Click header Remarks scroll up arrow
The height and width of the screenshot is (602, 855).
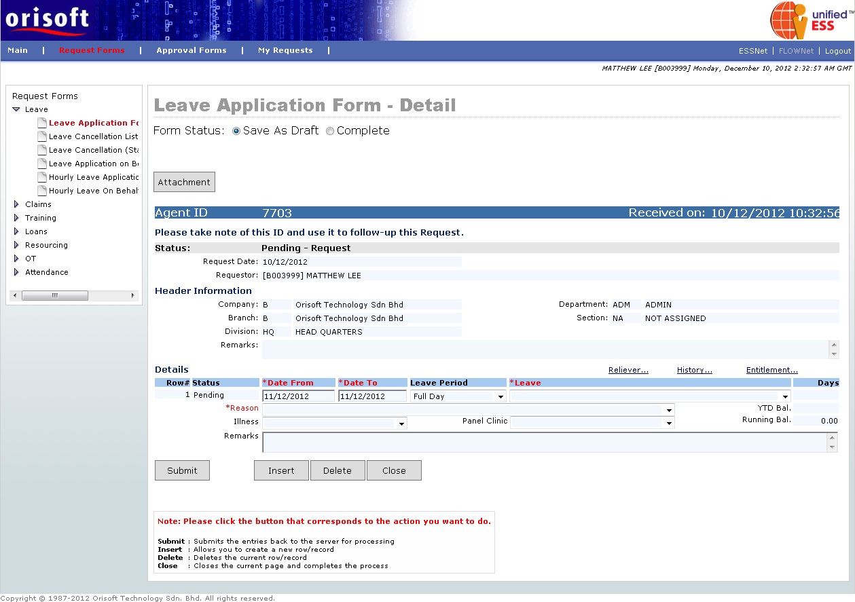834,345
